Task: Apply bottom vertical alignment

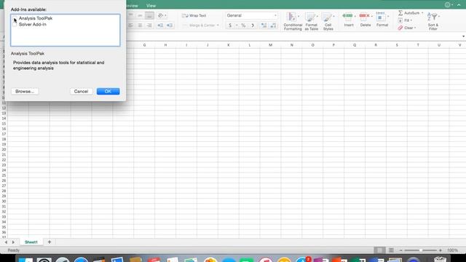Action: point(149,15)
